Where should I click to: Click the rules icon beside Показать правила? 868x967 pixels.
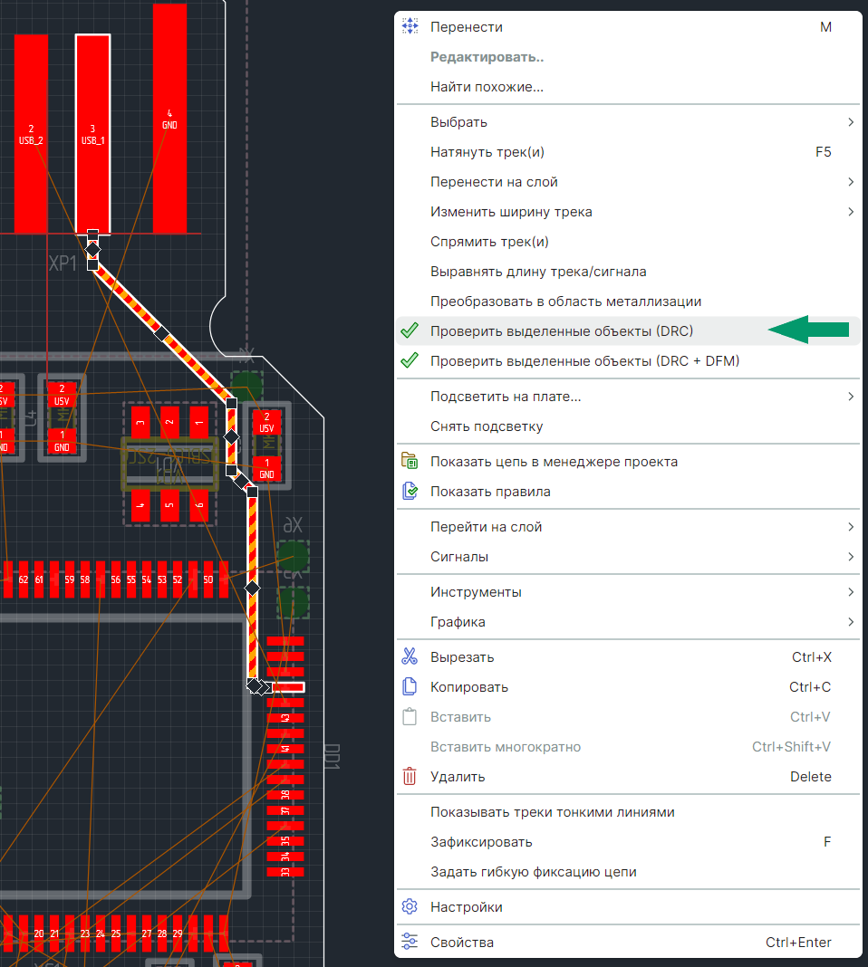(410, 492)
